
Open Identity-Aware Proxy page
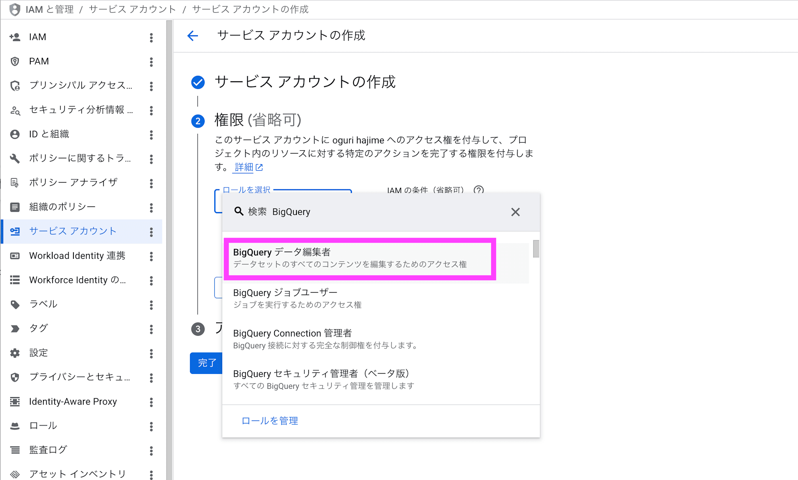pyautogui.click(x=73, y=401)
